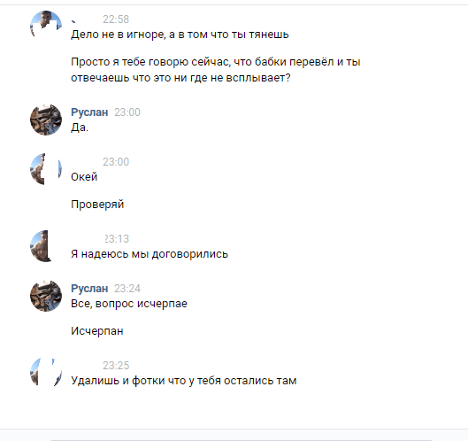Select the message "Все, вопрос исчерпае"
The width and height of the screenshot is (468, 441).
(x=129, y=304)
